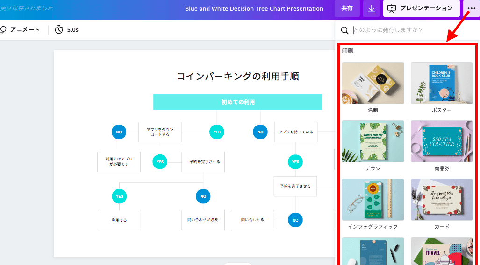Image resolution: width=480 pixels, height=265 pixels.
Task: Click the インフォグラフィック label text
Action: tap(373, 226)
